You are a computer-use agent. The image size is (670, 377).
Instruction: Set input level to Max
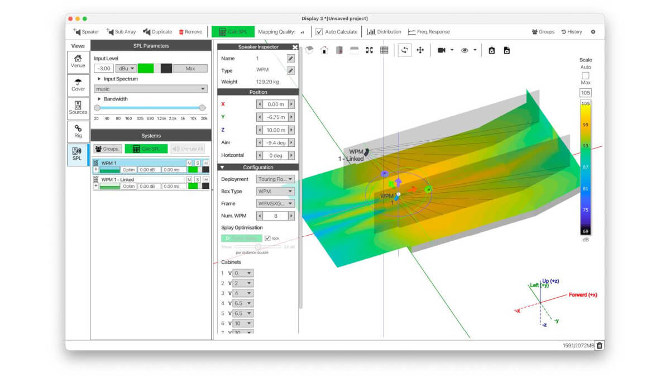[190, 68]
